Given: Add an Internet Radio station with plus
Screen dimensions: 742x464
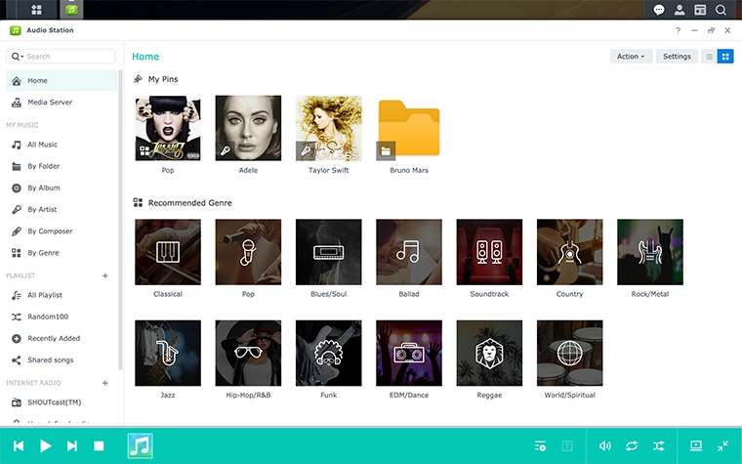Looking at the screenshot, I should coord(105,383).
